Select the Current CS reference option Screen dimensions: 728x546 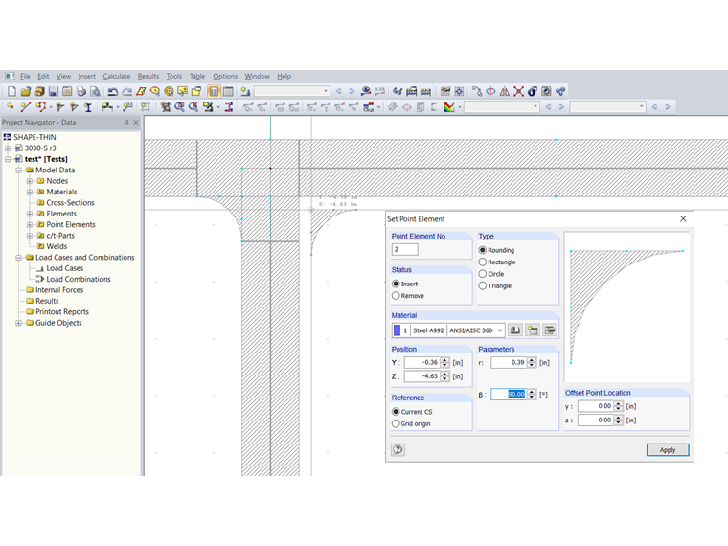pyautogui.click(x=396, y=412)
